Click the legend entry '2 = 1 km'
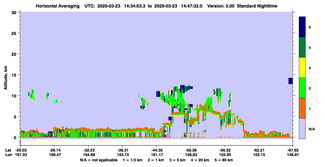This screenshot has width=325, height=167. tap(156, 160)
